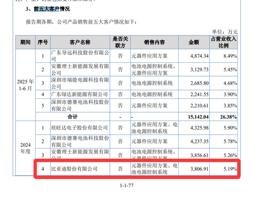Click "电池电源控制系统" in the 深圳市瑞能电源 row

pyautogui.click(x=152, y=83)
